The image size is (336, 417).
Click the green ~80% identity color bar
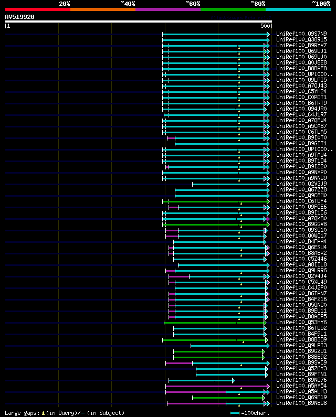tap(233, 9)
